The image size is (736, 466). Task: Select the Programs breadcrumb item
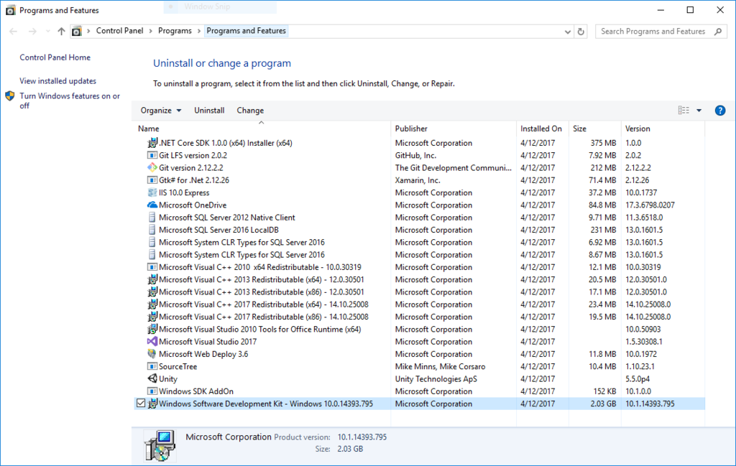(175, 31)
